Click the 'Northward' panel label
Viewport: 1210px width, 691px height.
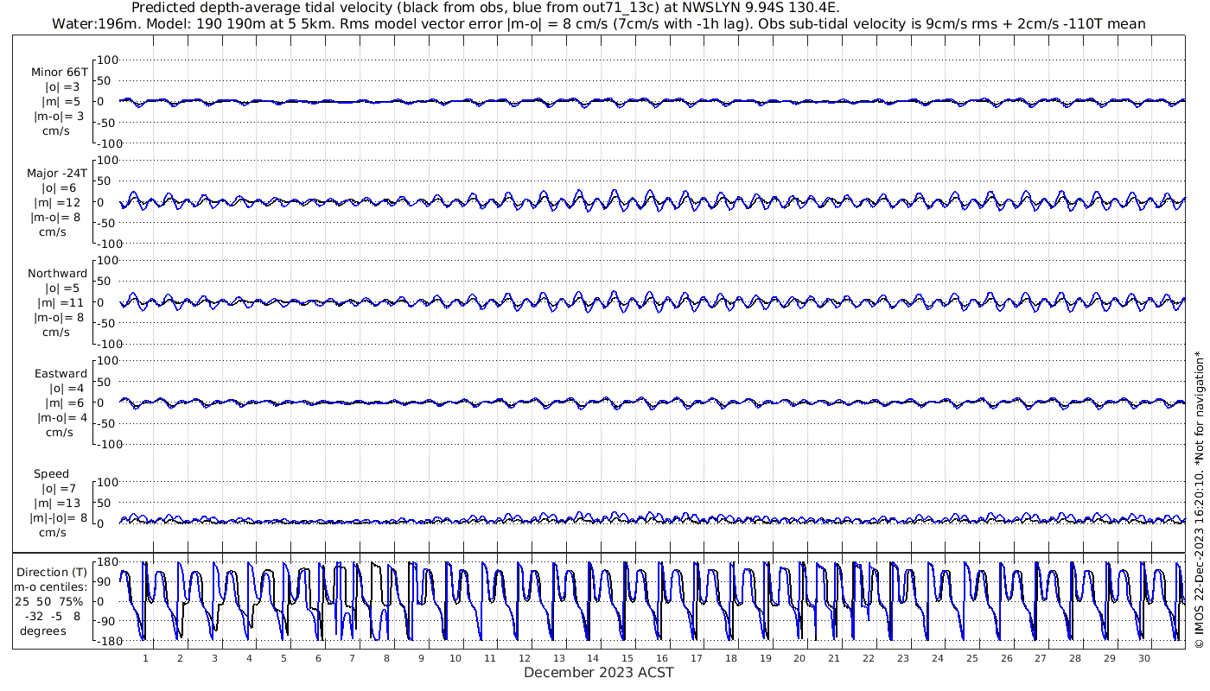point(58,273)
